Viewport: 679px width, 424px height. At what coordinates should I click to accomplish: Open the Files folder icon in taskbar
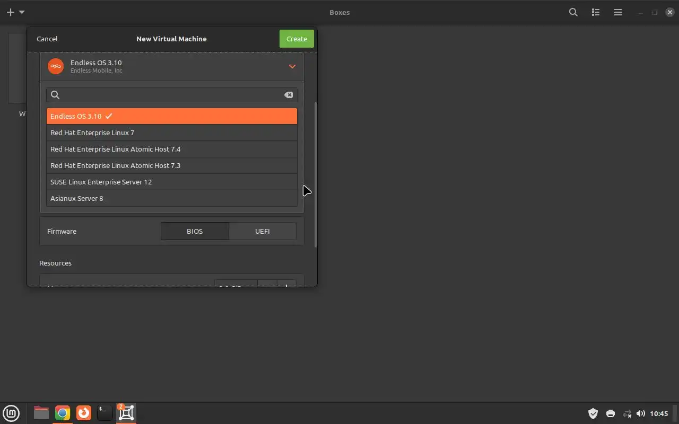click(x=41, y=413)
